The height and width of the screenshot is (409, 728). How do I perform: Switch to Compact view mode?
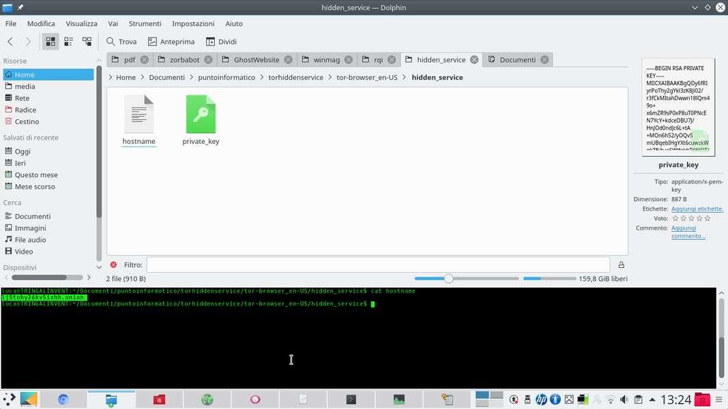tap(69, 42)
